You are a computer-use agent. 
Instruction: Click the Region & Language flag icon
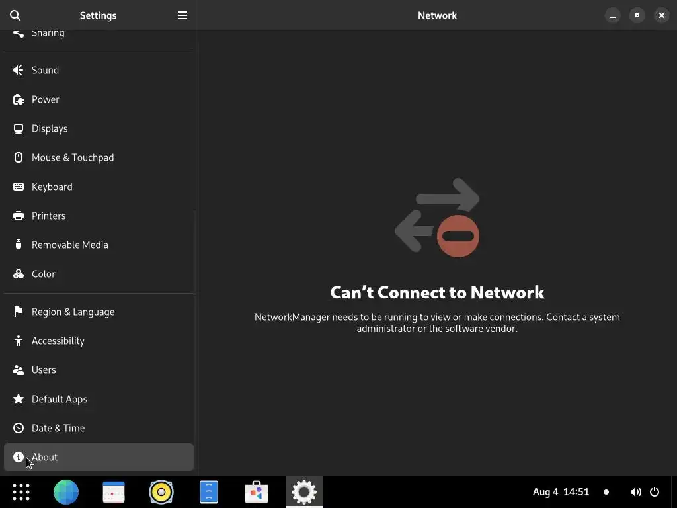coord(18,312)
